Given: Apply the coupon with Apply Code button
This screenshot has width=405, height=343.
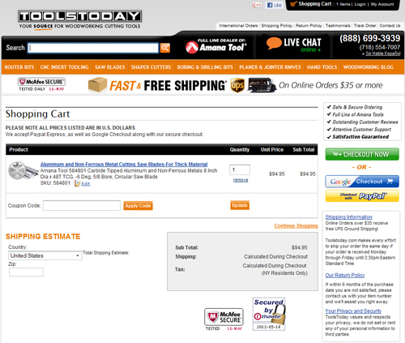Looking at the screenshot, I should [138, 206].
